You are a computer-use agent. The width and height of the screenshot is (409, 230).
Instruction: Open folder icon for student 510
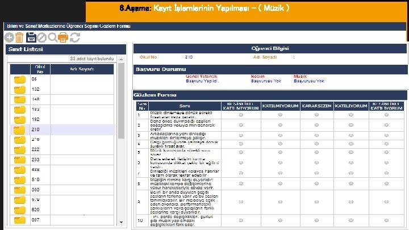click(20, 180)
